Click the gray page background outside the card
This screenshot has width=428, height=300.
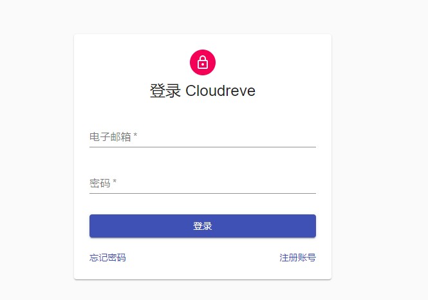(380, 161)
